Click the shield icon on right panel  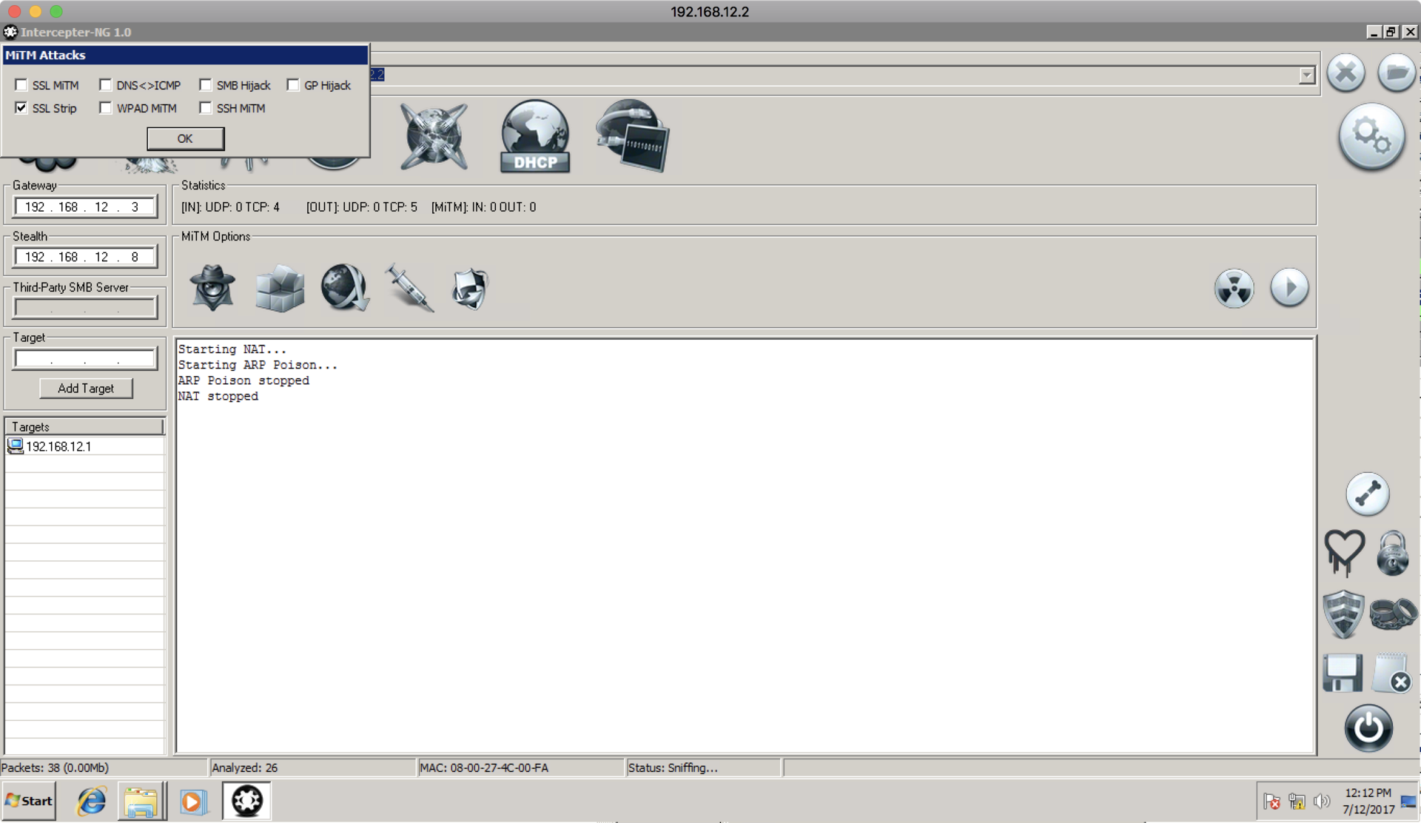pos(1343,614)
